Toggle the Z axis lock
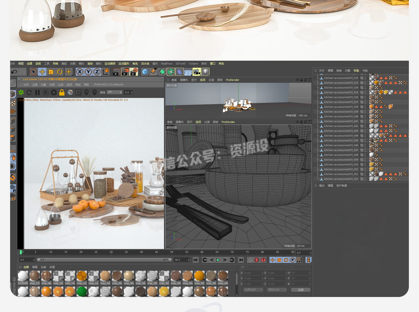 (x=97, y=72)
